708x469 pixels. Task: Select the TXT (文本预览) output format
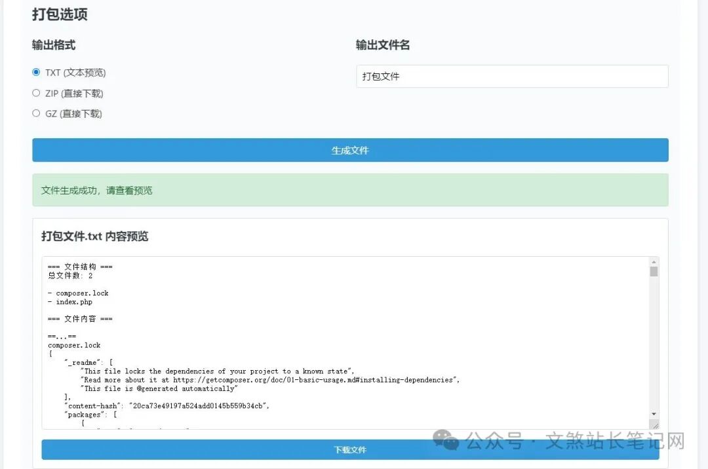coord(36,72)
